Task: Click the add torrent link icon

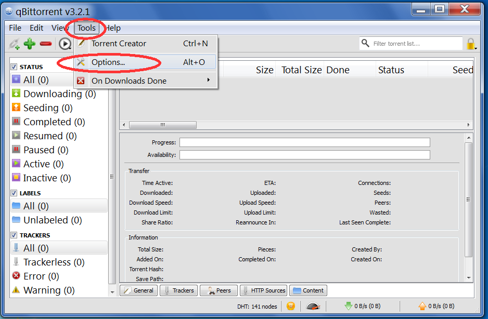Action: point(14,44)
